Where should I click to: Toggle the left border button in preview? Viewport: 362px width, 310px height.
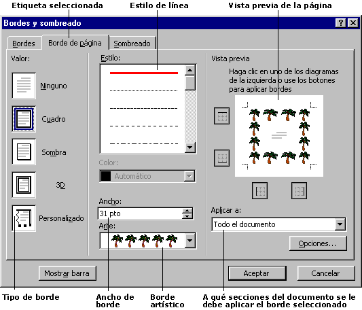click(x=259, y=191)
